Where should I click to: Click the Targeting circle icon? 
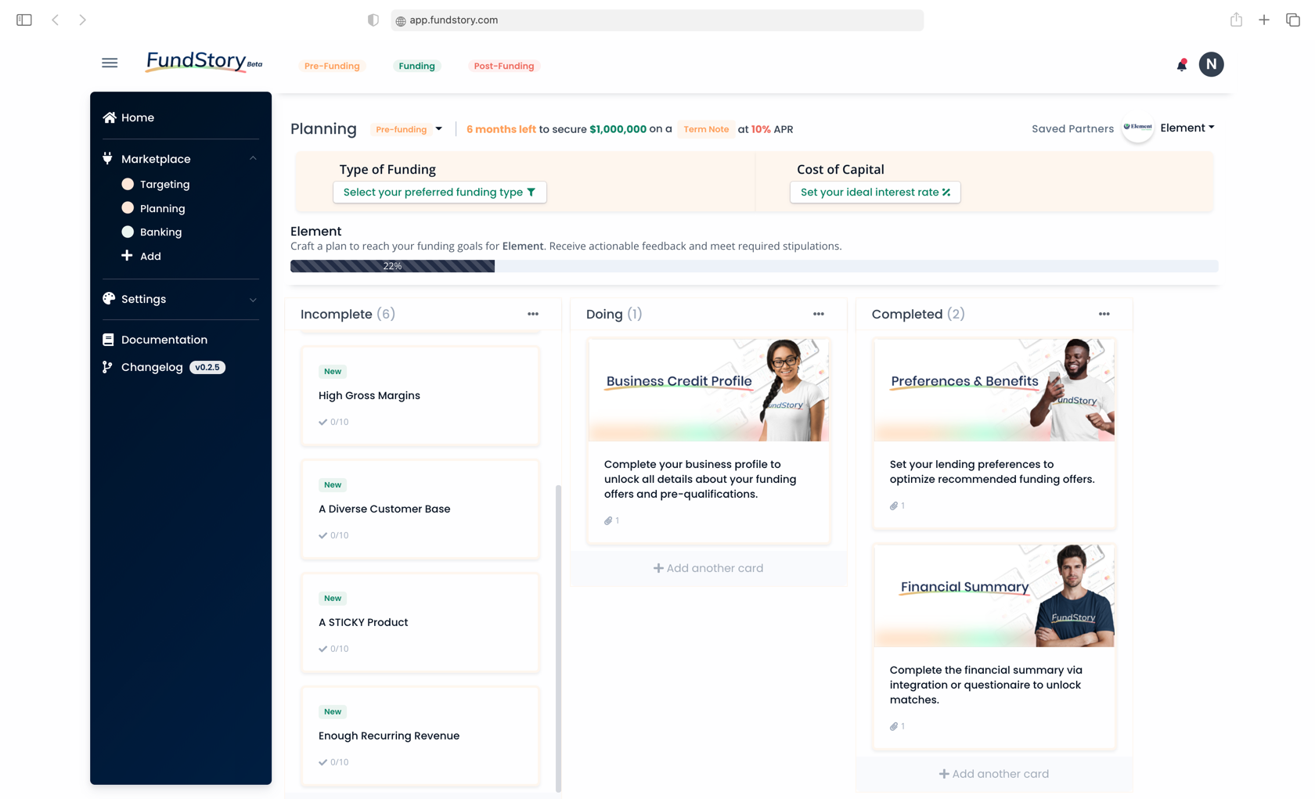[x=128, y=184]
